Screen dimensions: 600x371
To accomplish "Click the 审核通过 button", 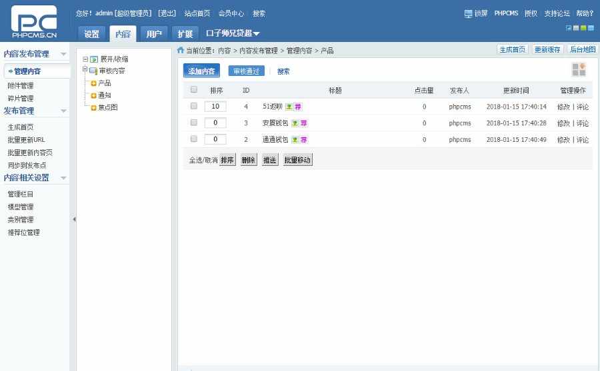I will (x=247, y=71).
